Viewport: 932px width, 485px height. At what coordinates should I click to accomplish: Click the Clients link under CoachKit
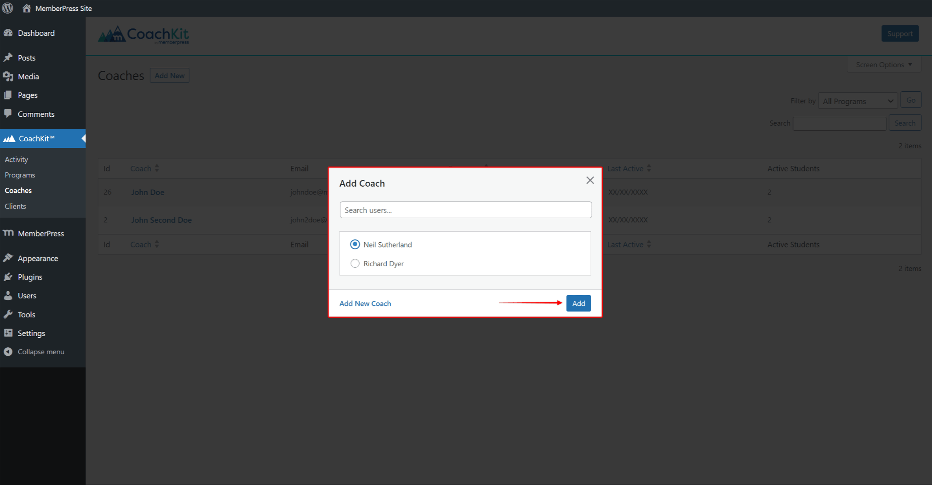pyautogui.click(x=15, y=205)
